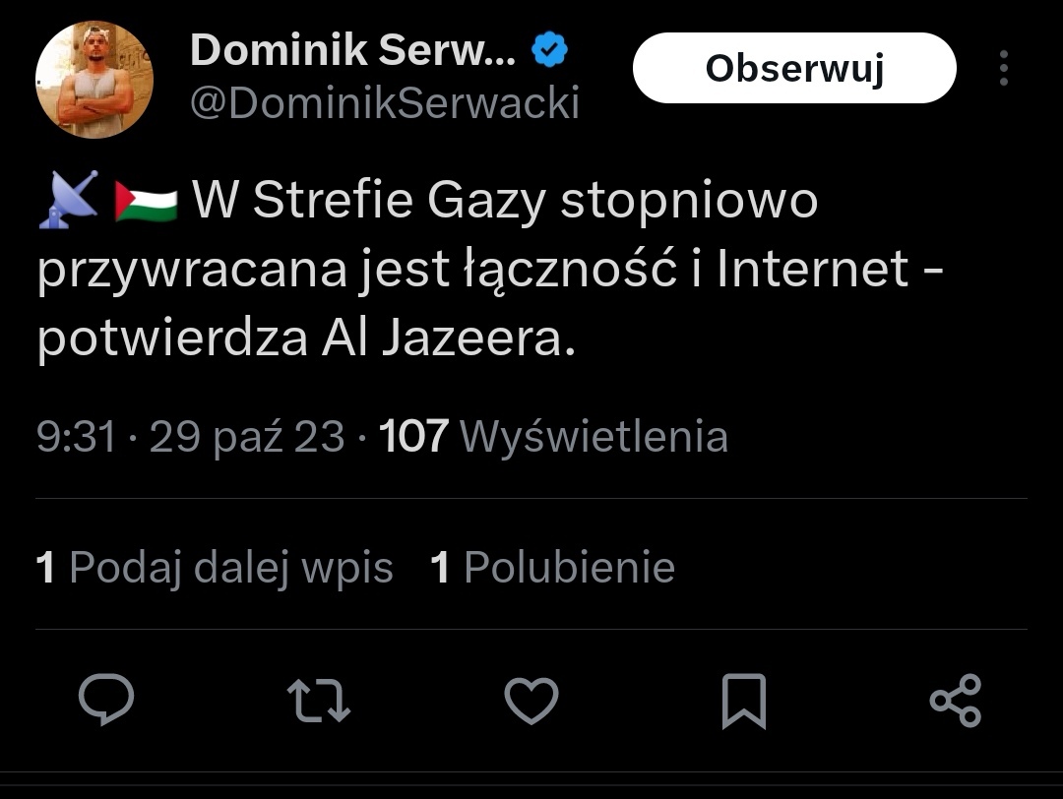The height and width of the screenshot is (799, 1063).
Task: Click the words 'Strefie Gazy' in the post
Action: (x=399, y=201)
